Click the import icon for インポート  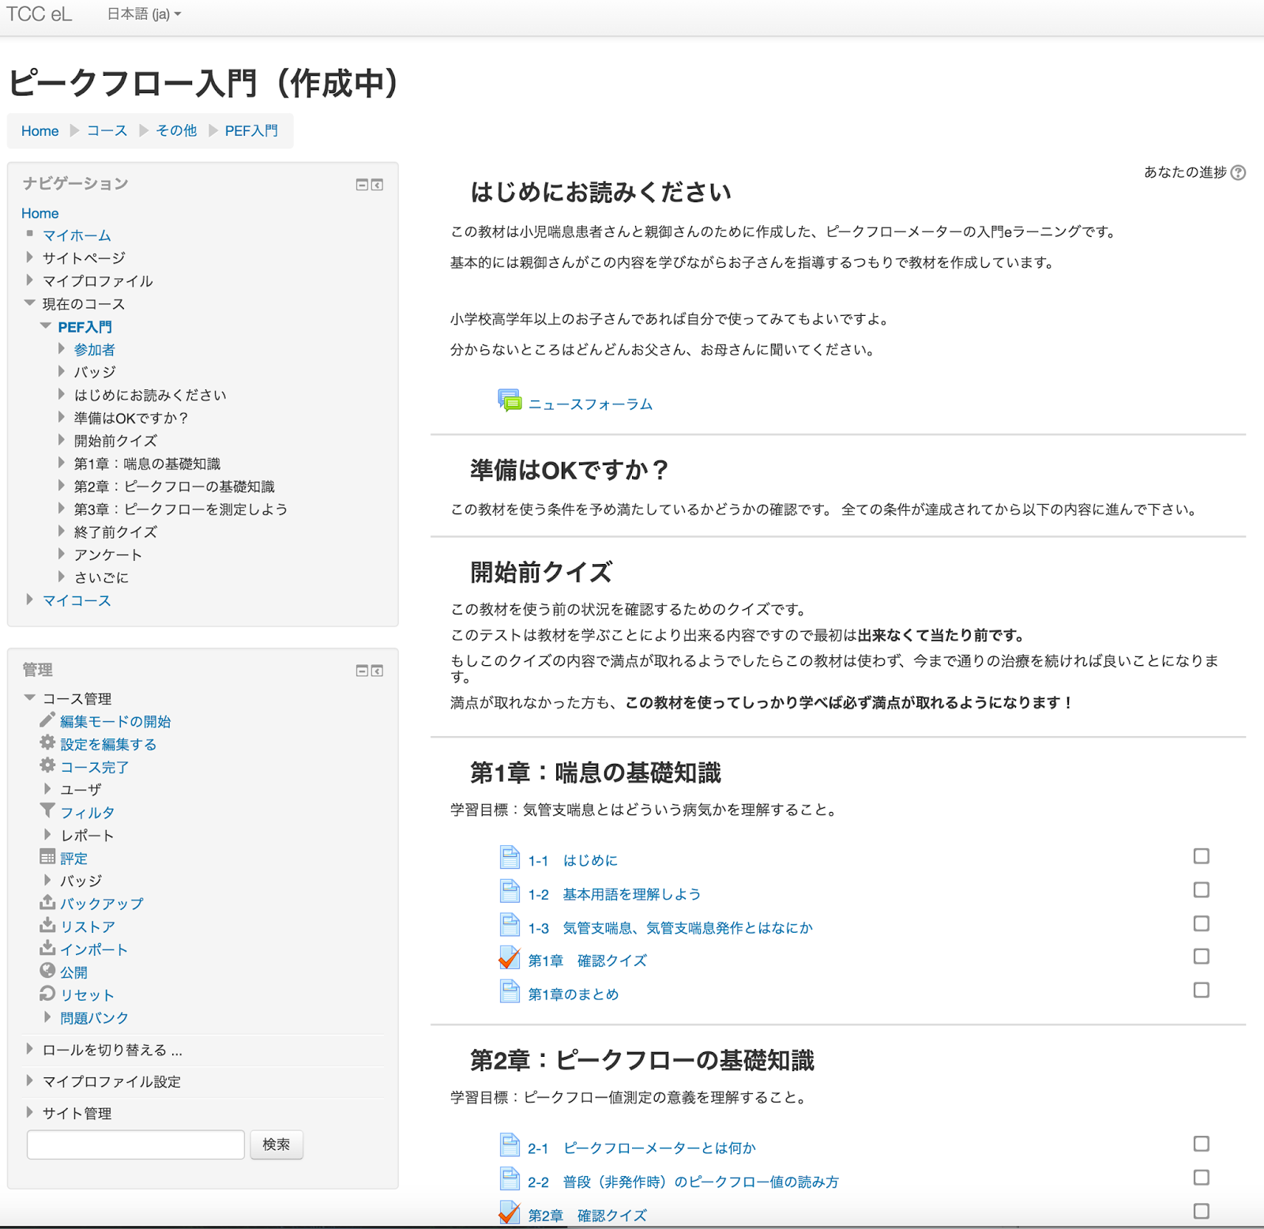pyautogui.click(x=47, y=948)
